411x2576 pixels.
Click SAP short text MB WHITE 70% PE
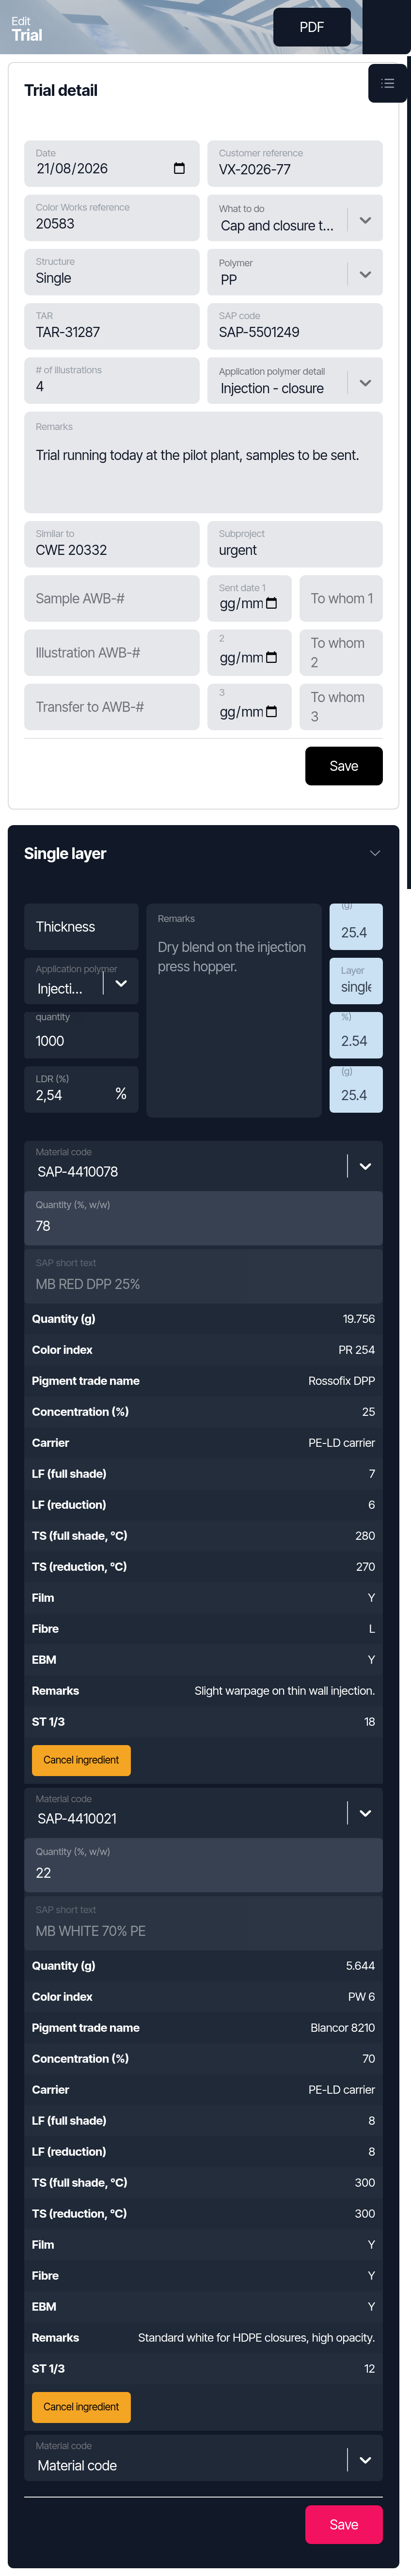(x=204, y=1923)
